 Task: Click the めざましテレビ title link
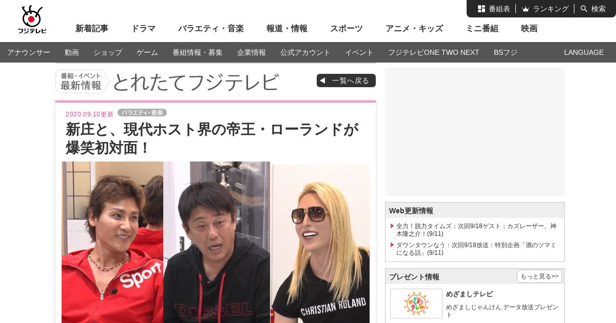point(469,294)
